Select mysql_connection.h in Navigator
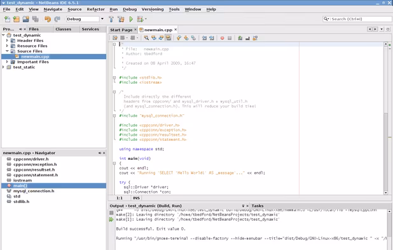This screenshot has width=393, height=250. pos(34,191)
